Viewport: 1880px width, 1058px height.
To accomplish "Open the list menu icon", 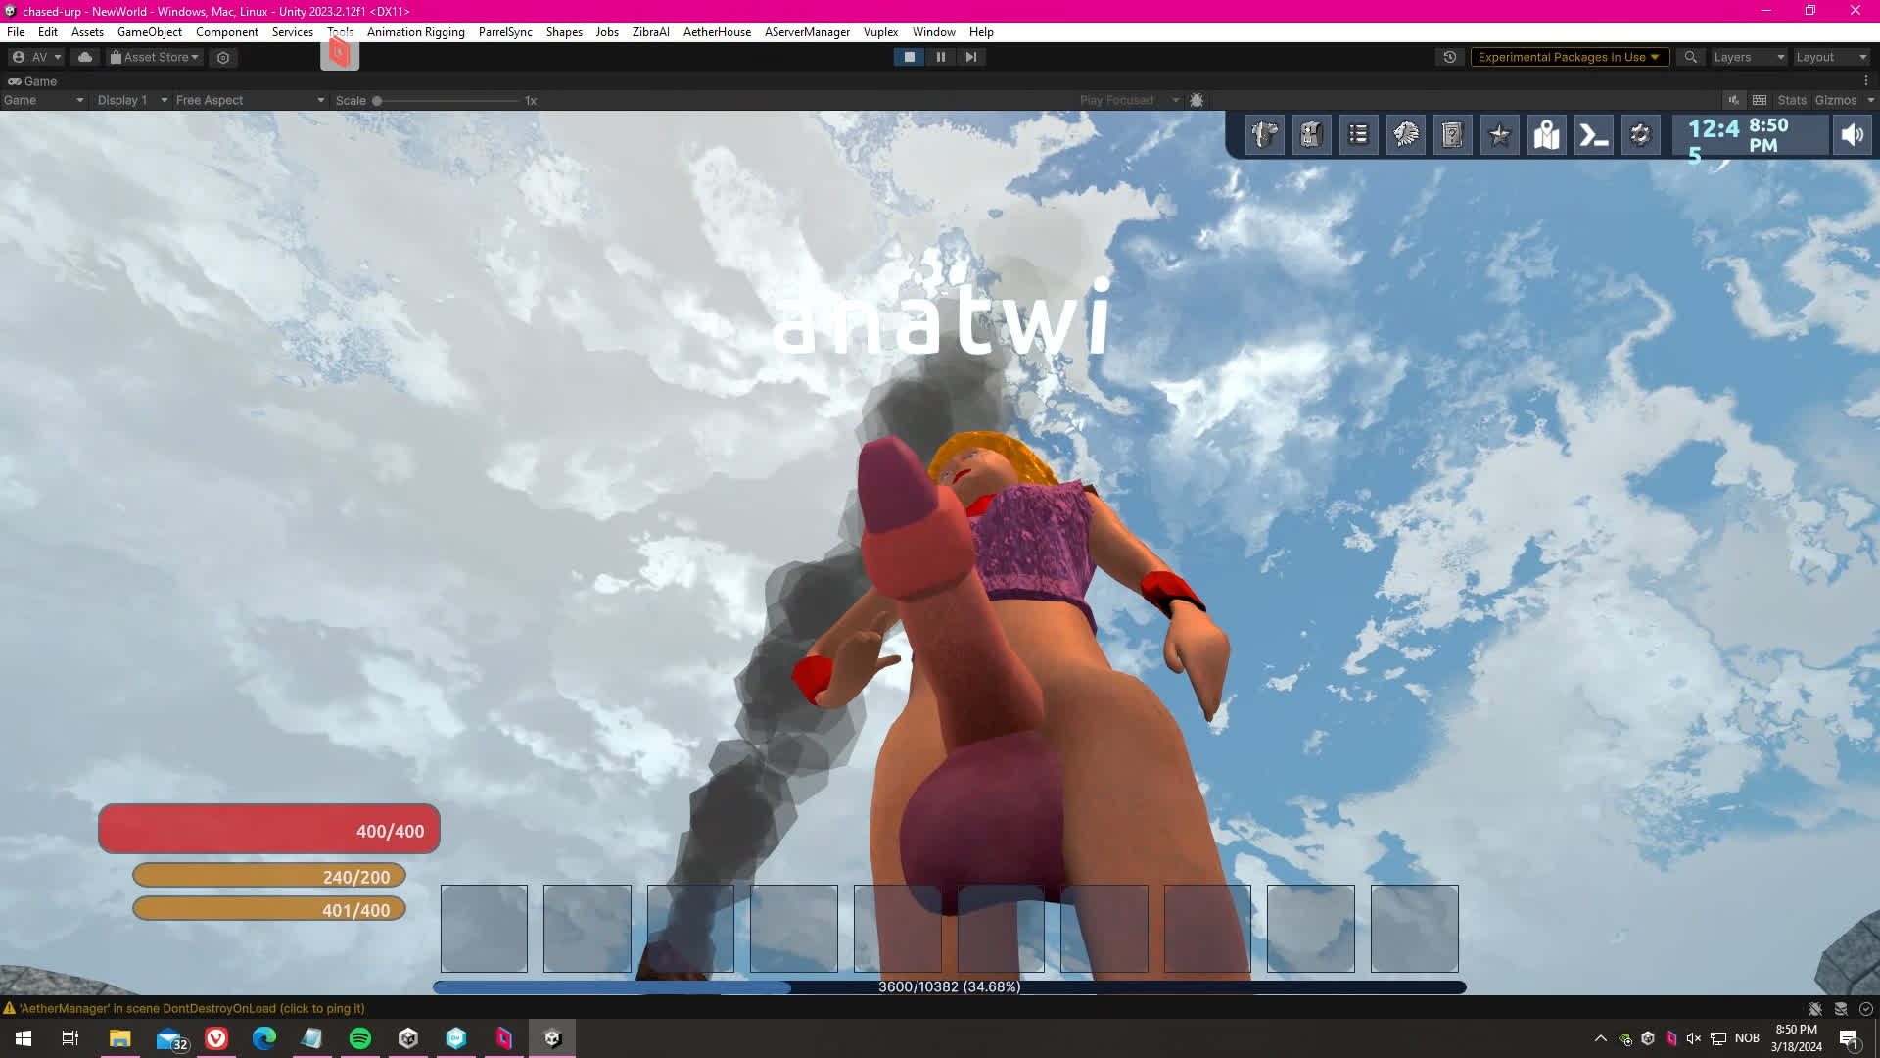I will tap(1359, 135).
